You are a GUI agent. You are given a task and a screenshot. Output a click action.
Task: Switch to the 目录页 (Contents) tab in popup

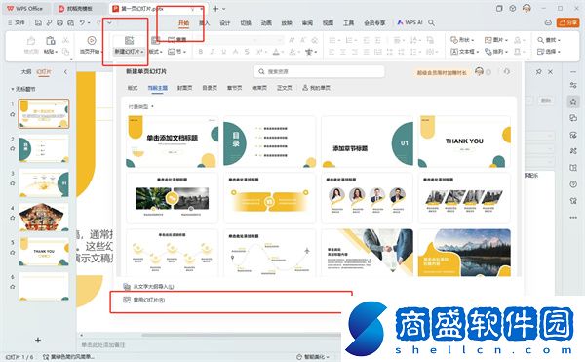click(x=210, y=88)
